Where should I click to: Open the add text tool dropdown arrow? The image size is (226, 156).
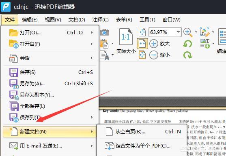pyautogui.click(x=213, y=43)
